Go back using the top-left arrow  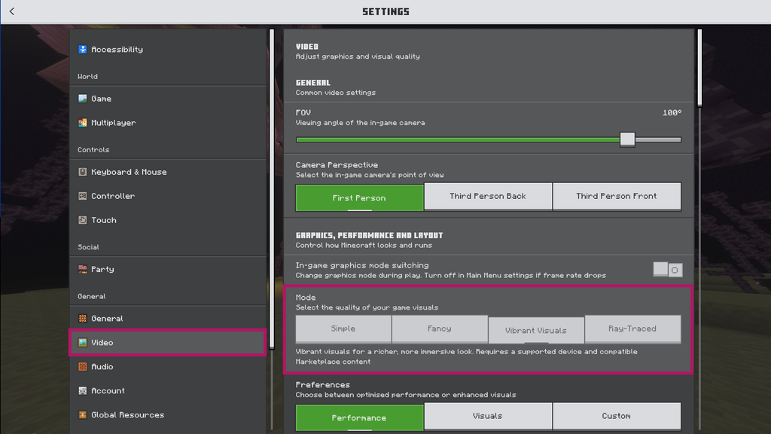point(12,11)
